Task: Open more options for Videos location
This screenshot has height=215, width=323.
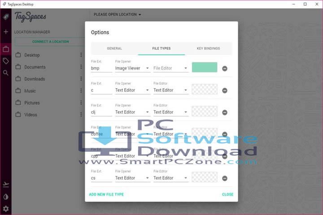Action: click(x=81, y=114)
